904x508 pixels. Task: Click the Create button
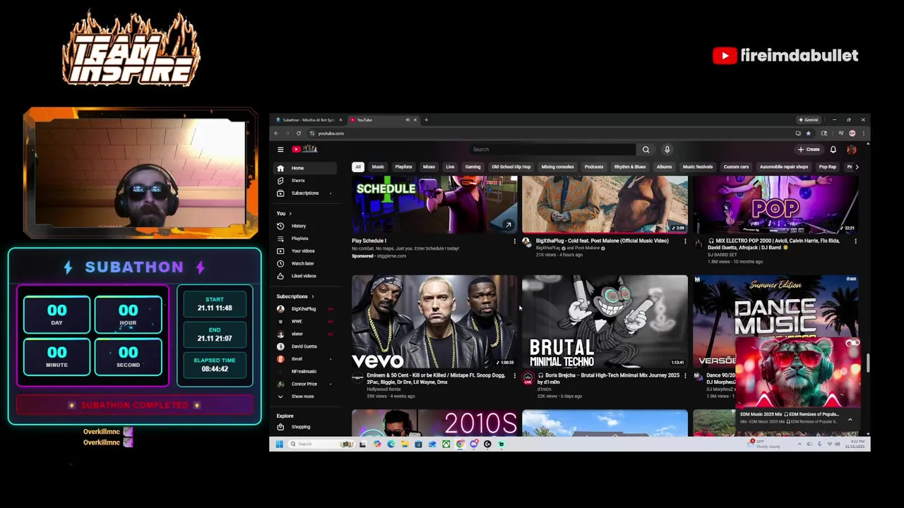(809, 150)
